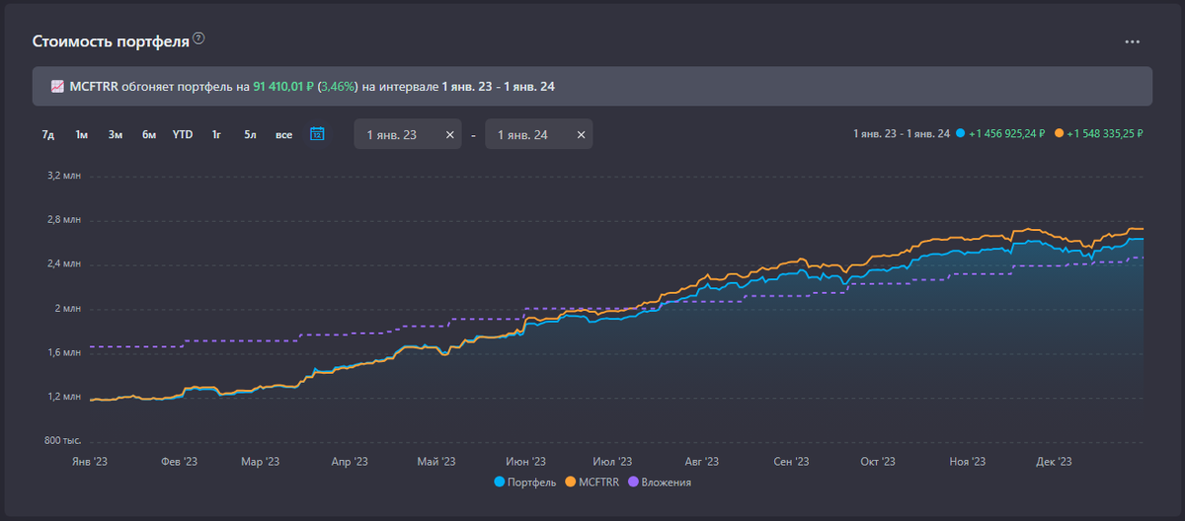Click the Мар '23 axis label
Image resolution: width=1185 pixels, height=521 pixels.
260,461
